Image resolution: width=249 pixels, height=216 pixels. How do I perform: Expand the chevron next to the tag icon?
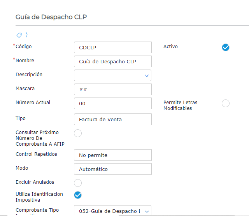[26, 35]
